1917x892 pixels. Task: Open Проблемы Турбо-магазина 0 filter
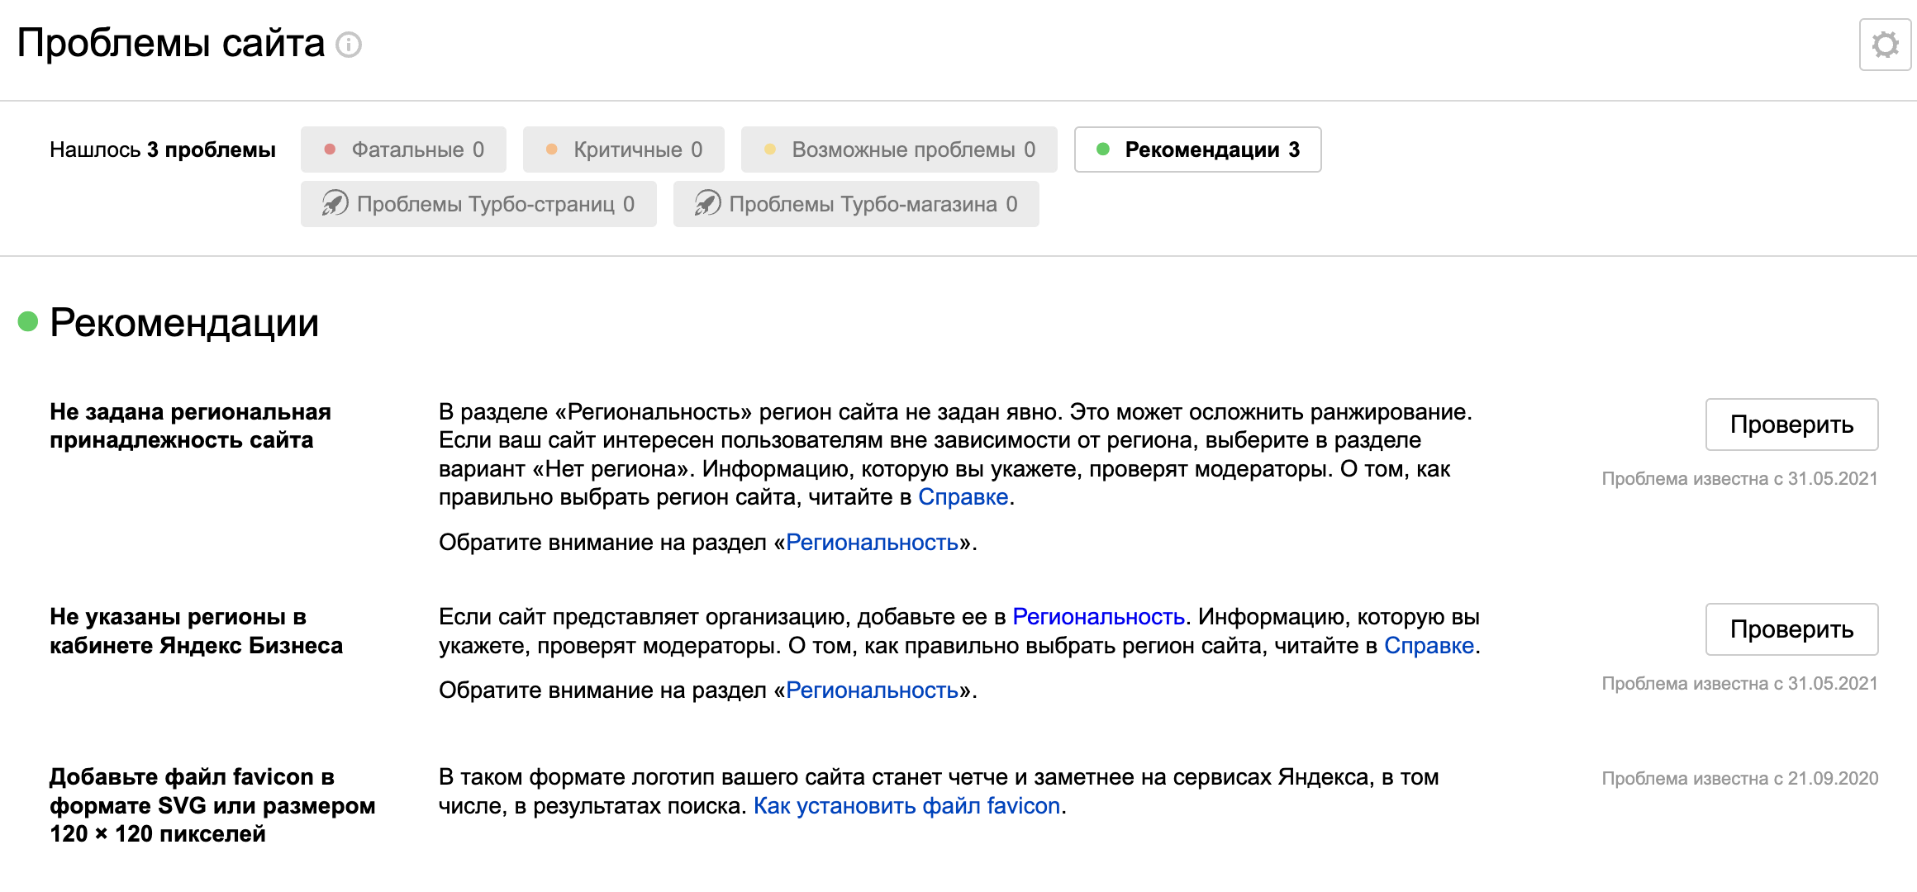pyautogui.click(x=856, y=204)
